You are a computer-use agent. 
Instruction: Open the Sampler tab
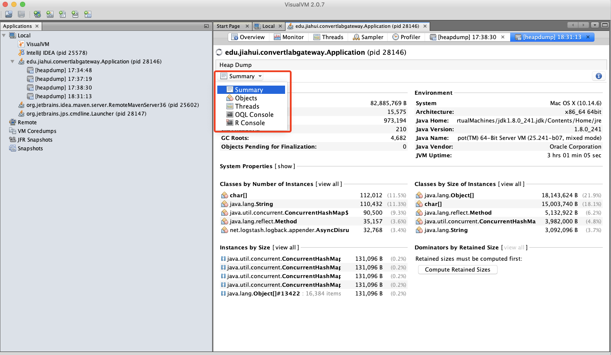368,37
